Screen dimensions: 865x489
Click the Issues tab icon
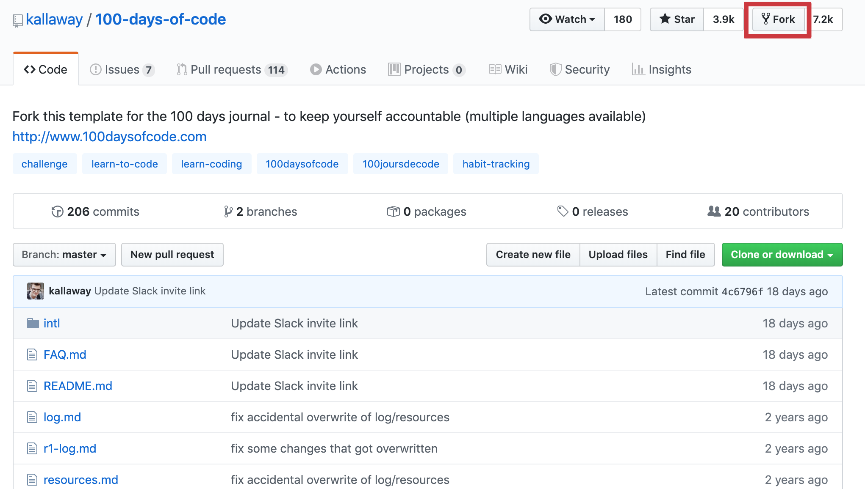pyautogui.click(x=96, y=69)
